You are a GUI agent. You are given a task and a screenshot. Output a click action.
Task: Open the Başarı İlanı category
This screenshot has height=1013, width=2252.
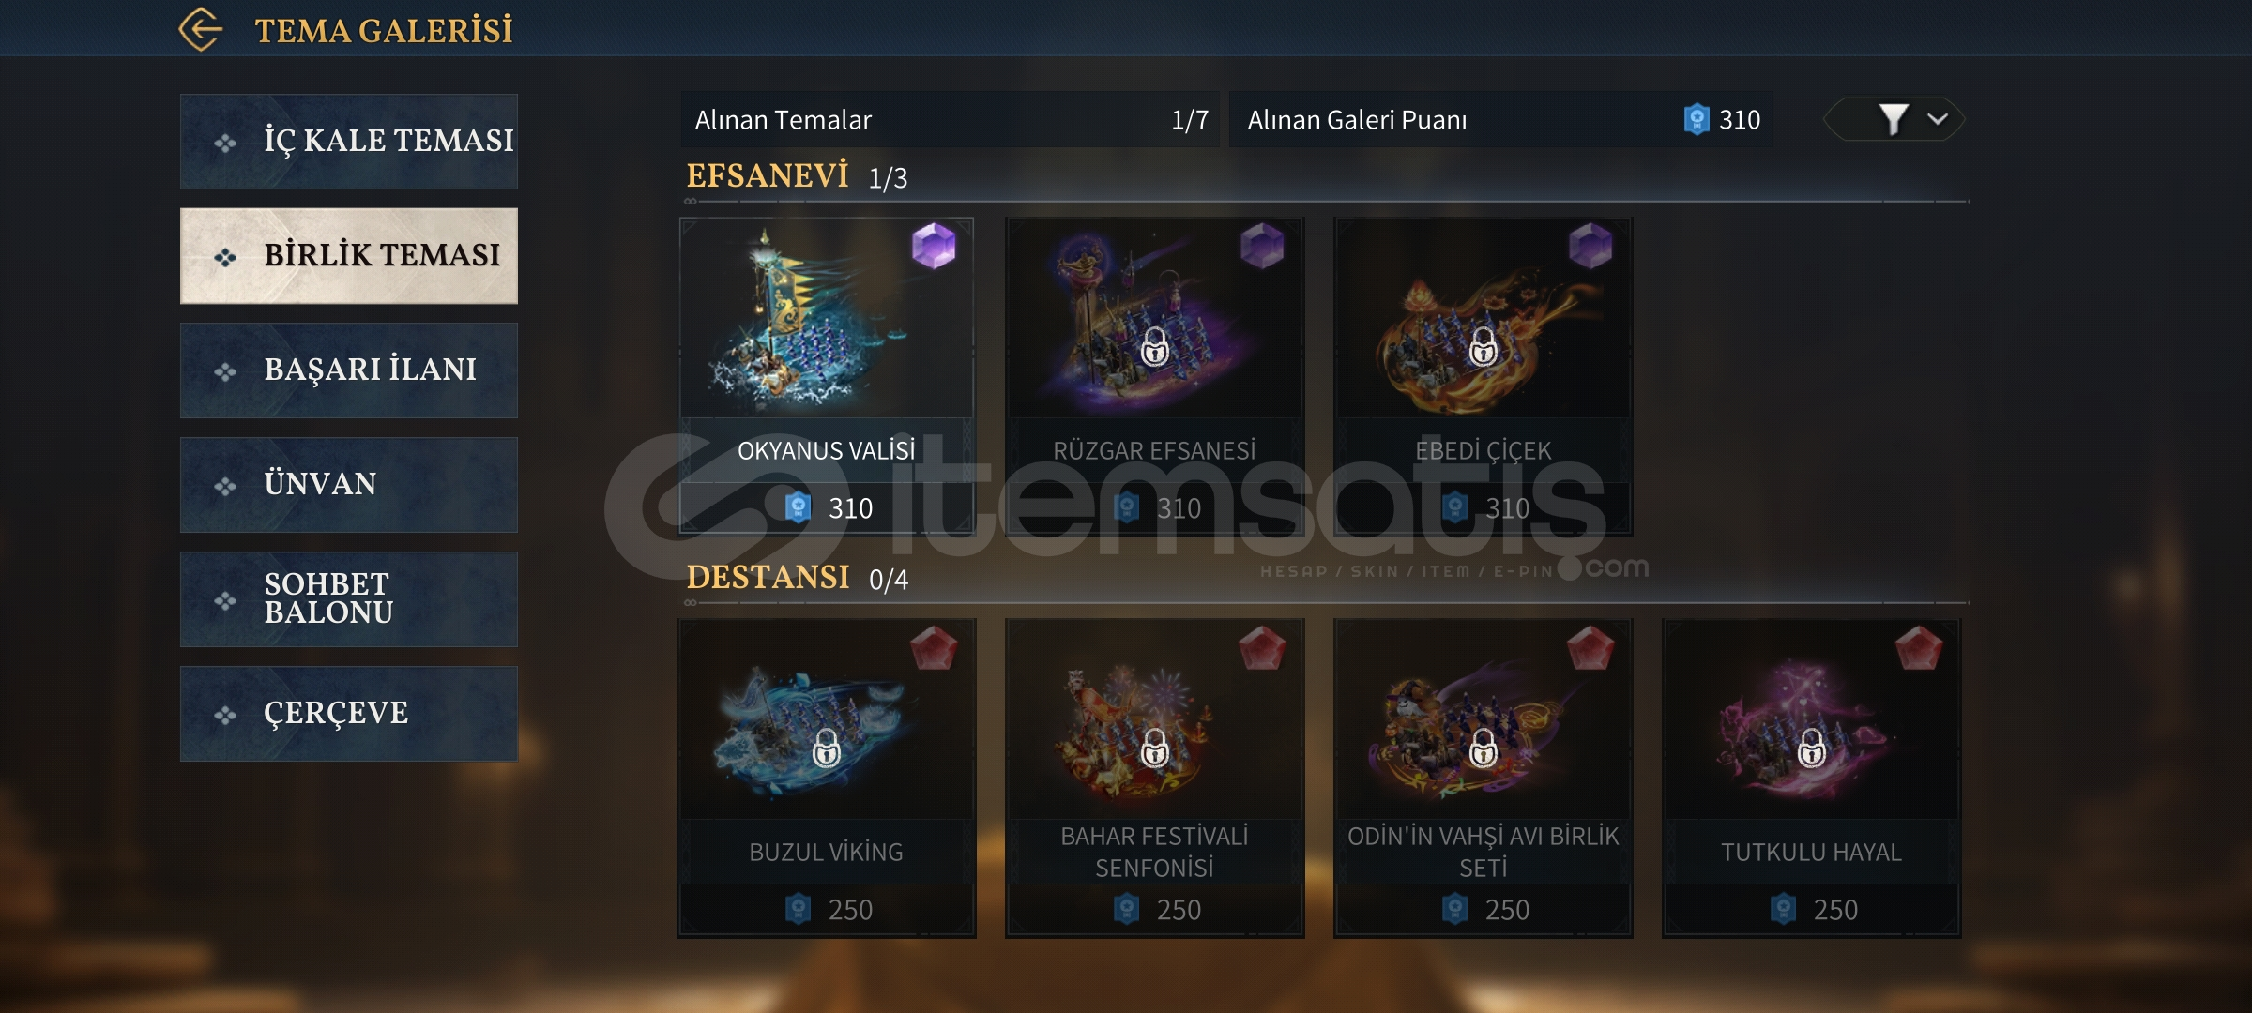point(349,370)
